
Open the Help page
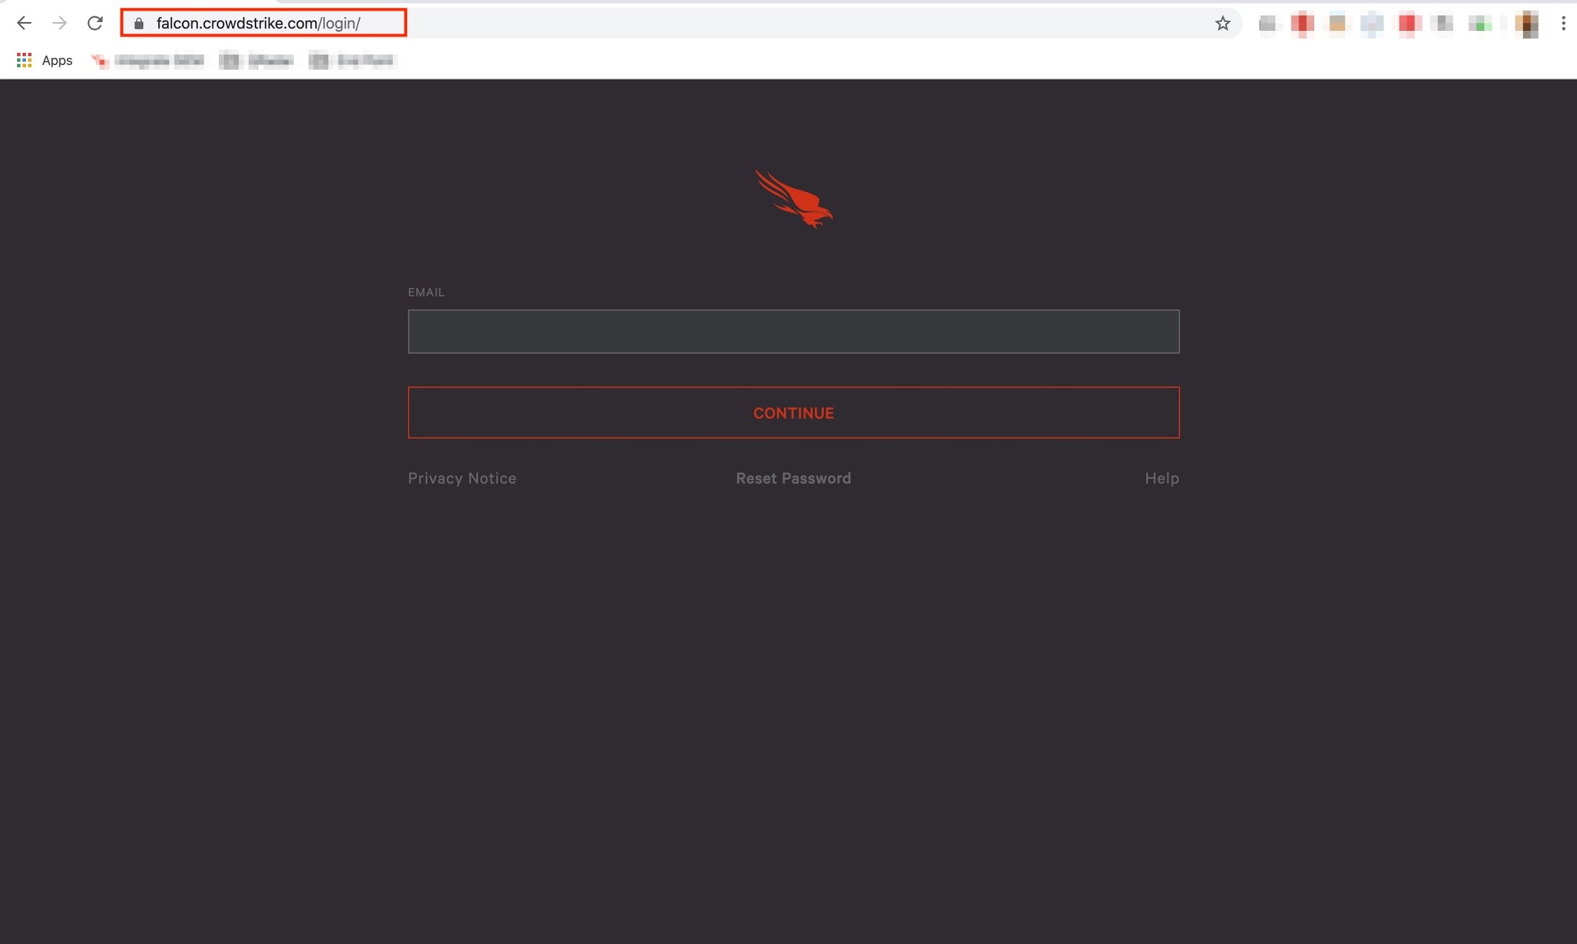click(x=1161, y=478)
